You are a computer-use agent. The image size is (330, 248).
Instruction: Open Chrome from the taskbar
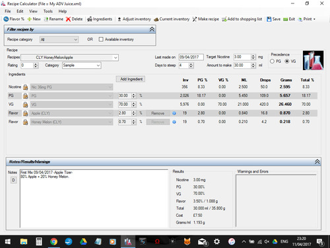point(53,242)
